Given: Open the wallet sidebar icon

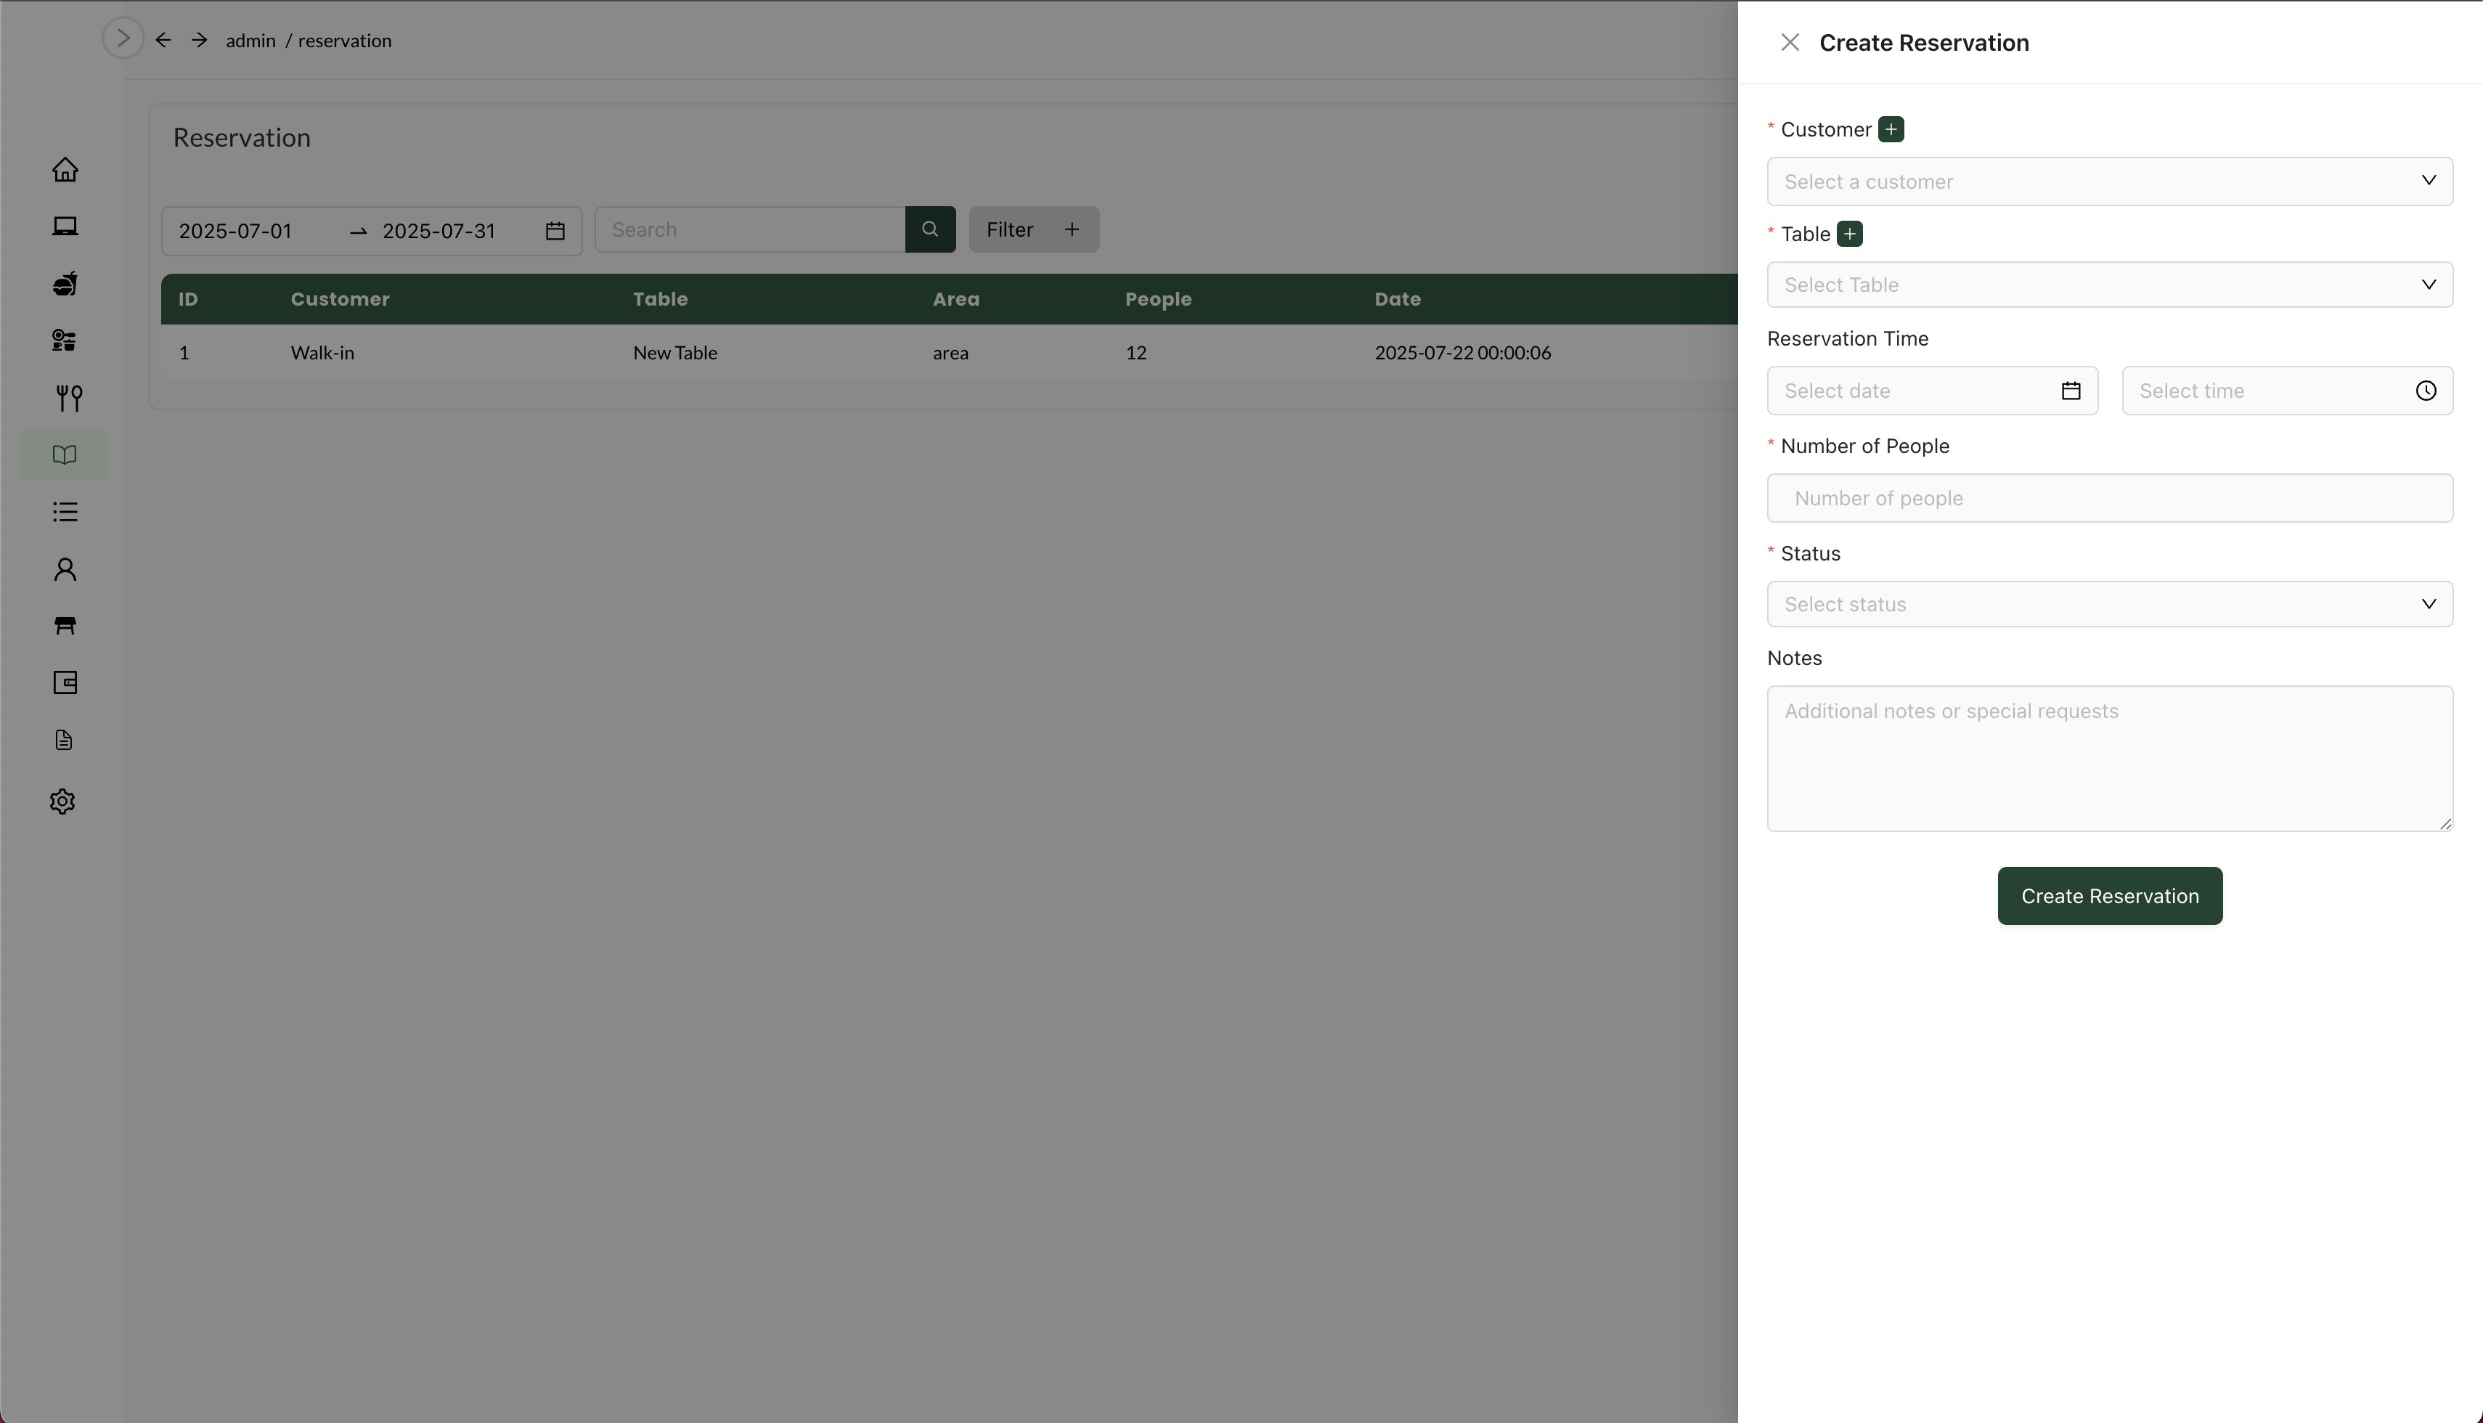Looking at the screenshot, I should (65, 683).
